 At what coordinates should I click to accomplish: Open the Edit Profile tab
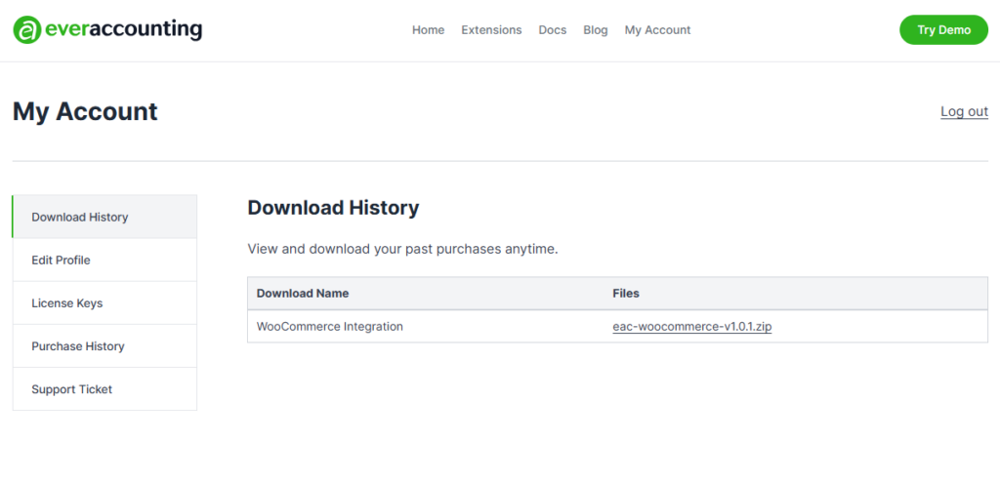(104, 261)
